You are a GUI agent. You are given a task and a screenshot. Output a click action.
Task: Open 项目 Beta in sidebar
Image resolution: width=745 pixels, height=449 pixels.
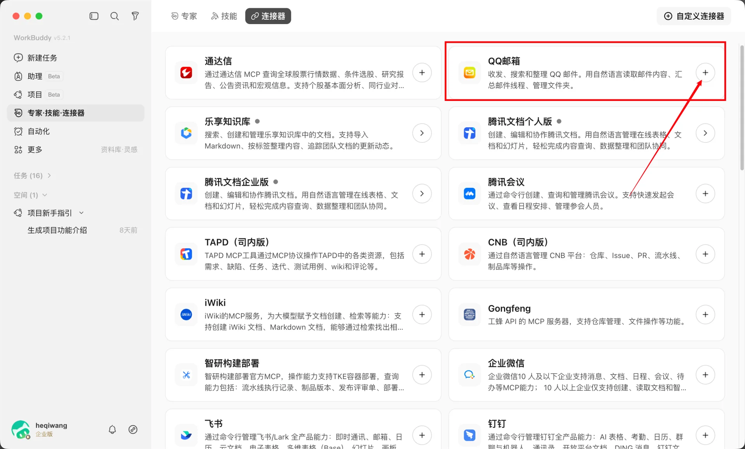76,94
